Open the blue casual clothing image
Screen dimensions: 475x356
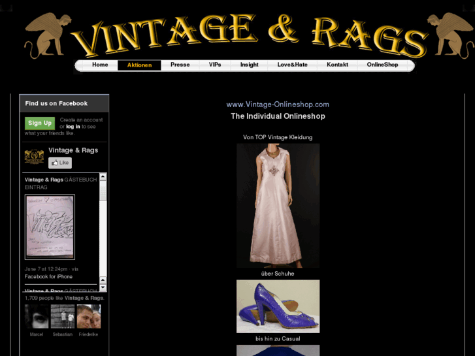278,351
